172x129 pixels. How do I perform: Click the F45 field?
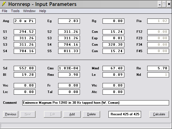coord(158,51)
